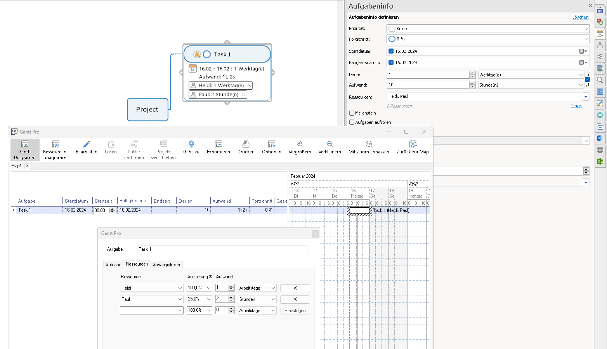Open the Exportieren tool

tap(219, 148)
